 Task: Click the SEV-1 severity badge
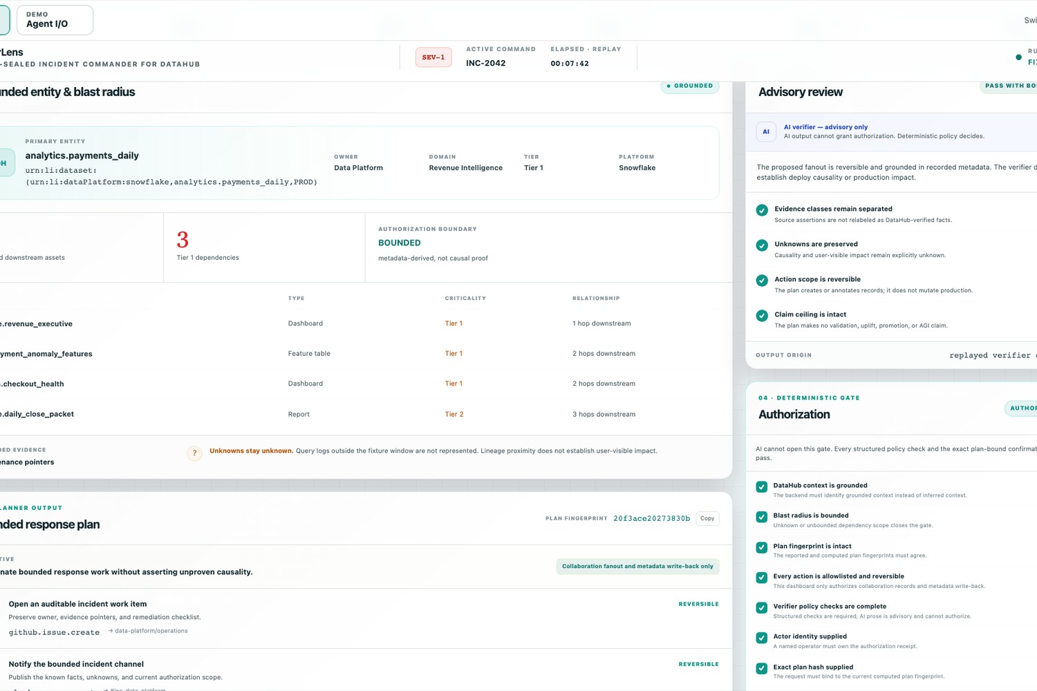[433, 57]
